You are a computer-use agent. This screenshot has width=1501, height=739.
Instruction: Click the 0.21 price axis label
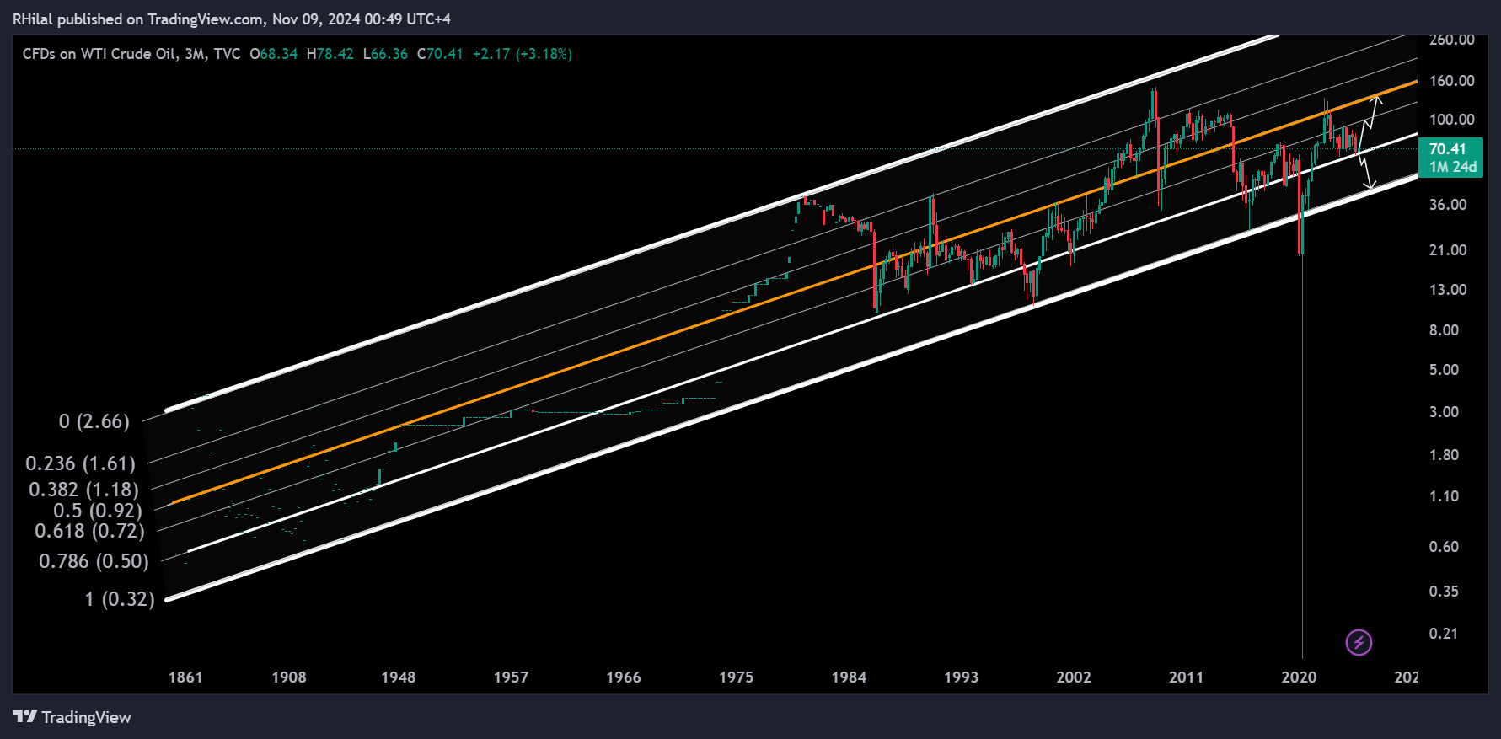point(1444,634)
